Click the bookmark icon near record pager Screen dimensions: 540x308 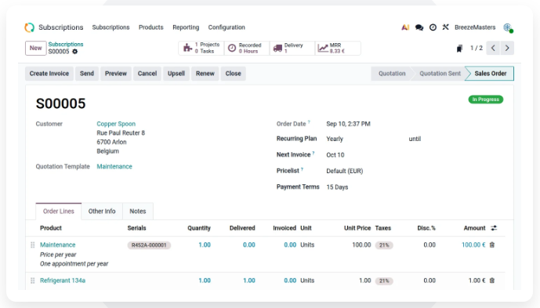pos(459,49)
